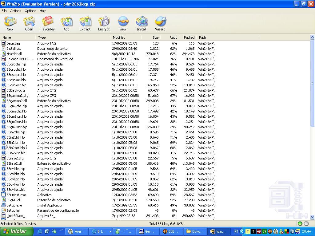
Task: Click the green status light in status bar
Action: [300, 224]
